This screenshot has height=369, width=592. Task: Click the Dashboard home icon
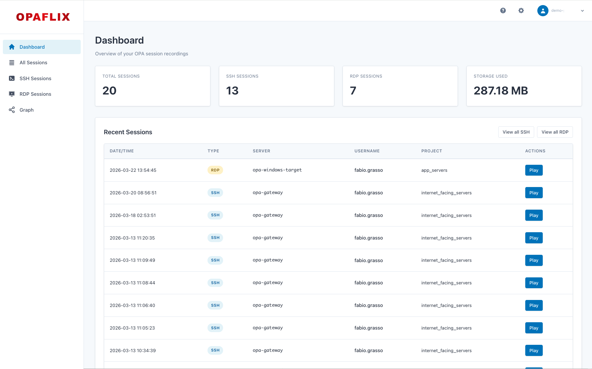point(12,47)
